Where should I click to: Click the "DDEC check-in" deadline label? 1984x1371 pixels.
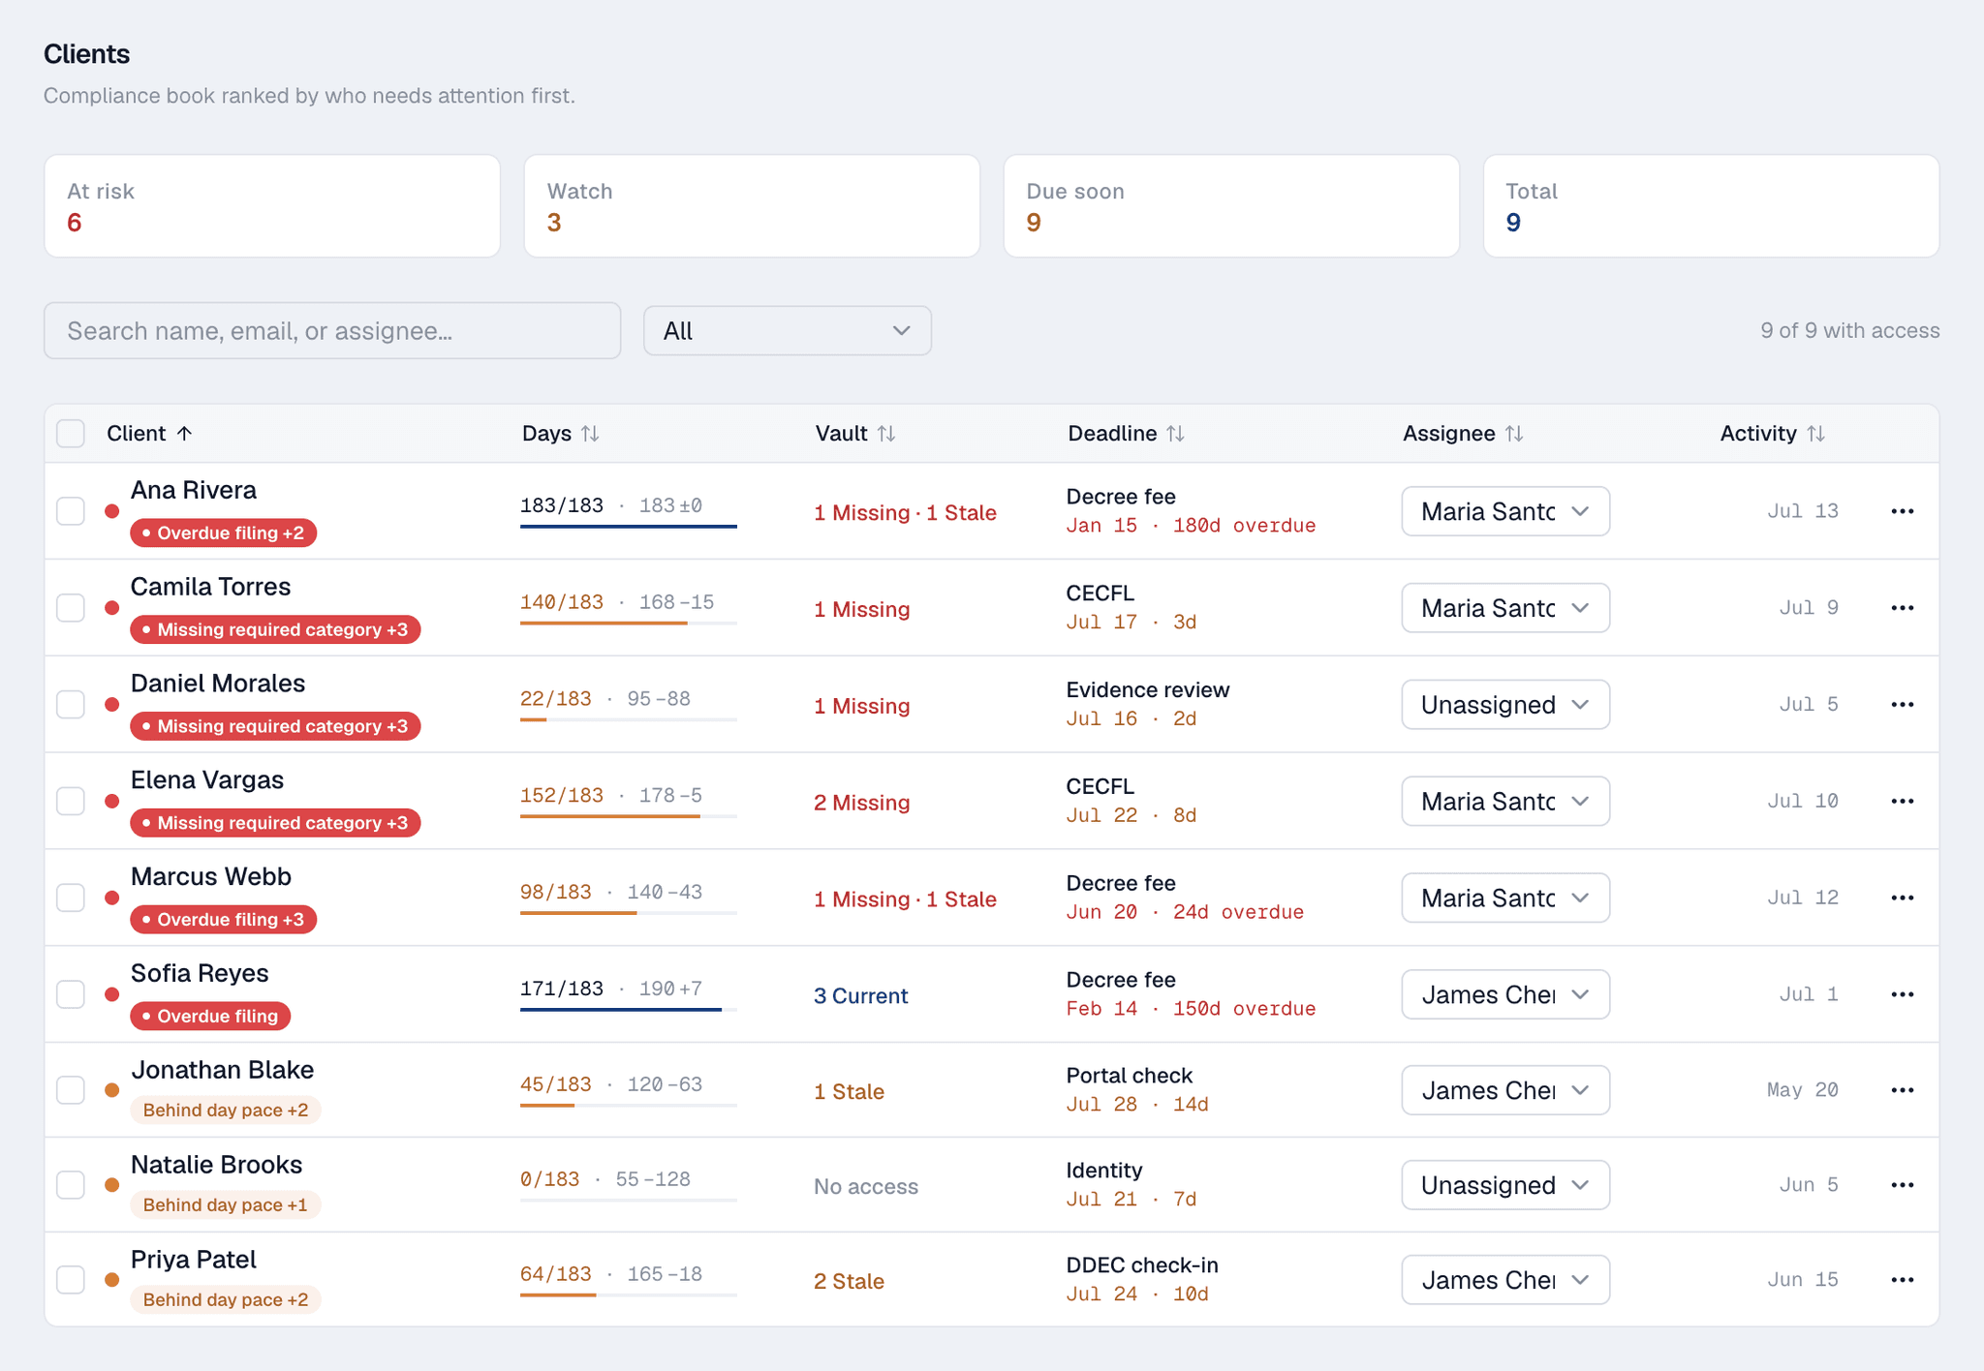coord(1142,1265)
